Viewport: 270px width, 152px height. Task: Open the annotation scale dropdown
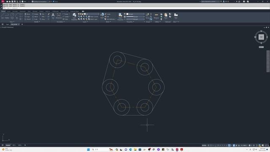pyautogui.click(x=244, y=145)
